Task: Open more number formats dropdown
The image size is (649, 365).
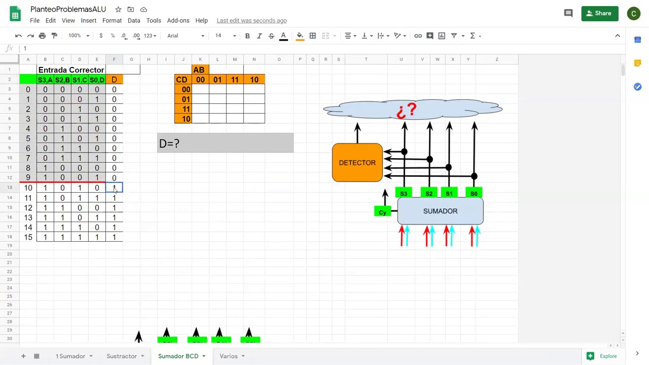Action: 150,35
